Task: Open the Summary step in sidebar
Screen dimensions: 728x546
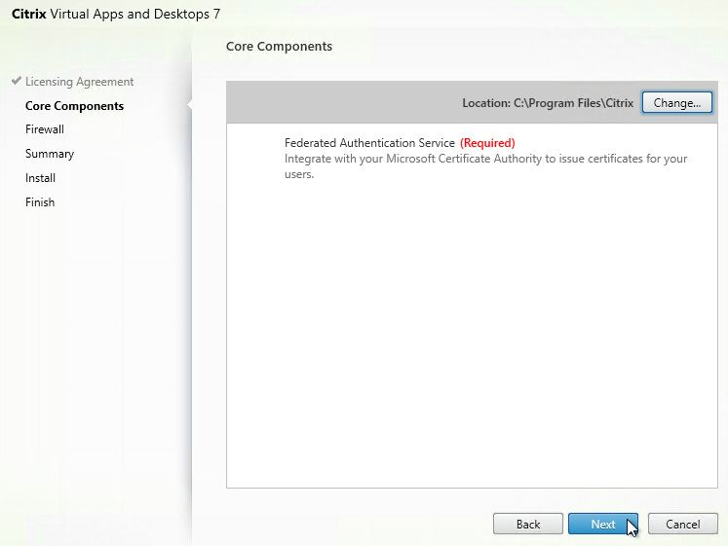Action: pyautogui.click(x=50, y=154)
